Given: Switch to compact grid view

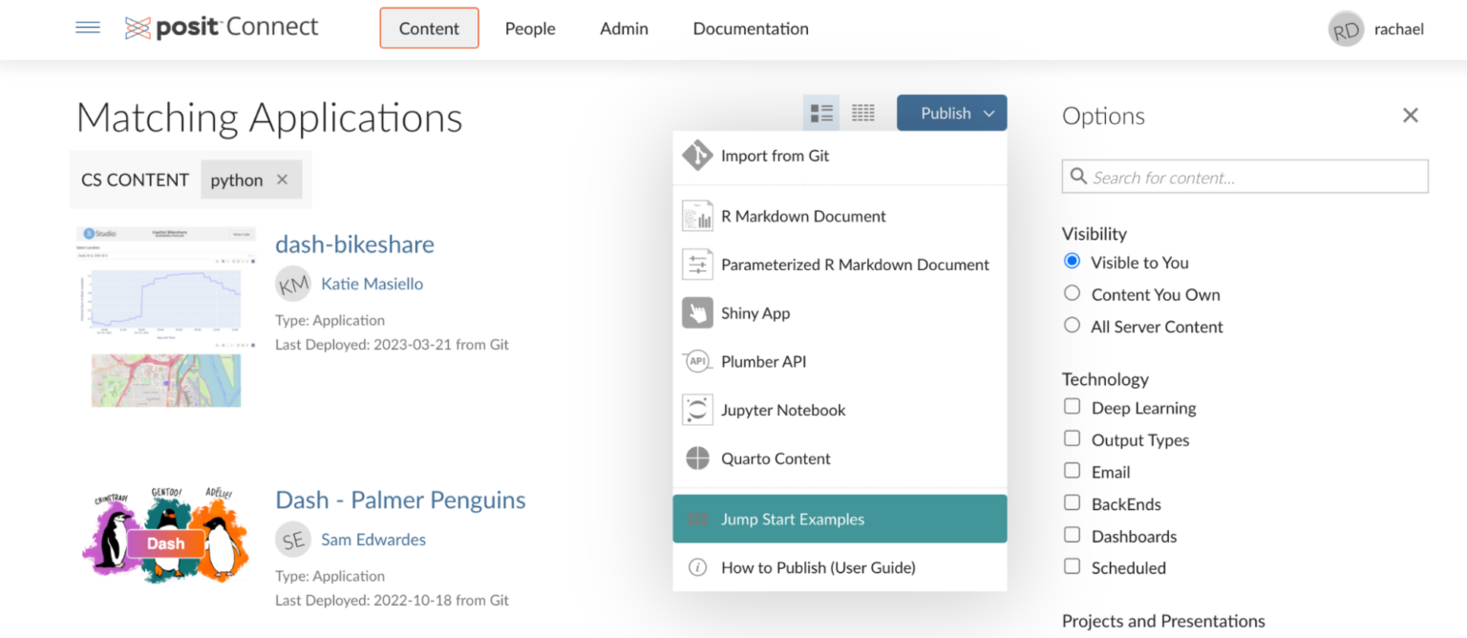Looking at the screenshot, I should coord(862,113).
